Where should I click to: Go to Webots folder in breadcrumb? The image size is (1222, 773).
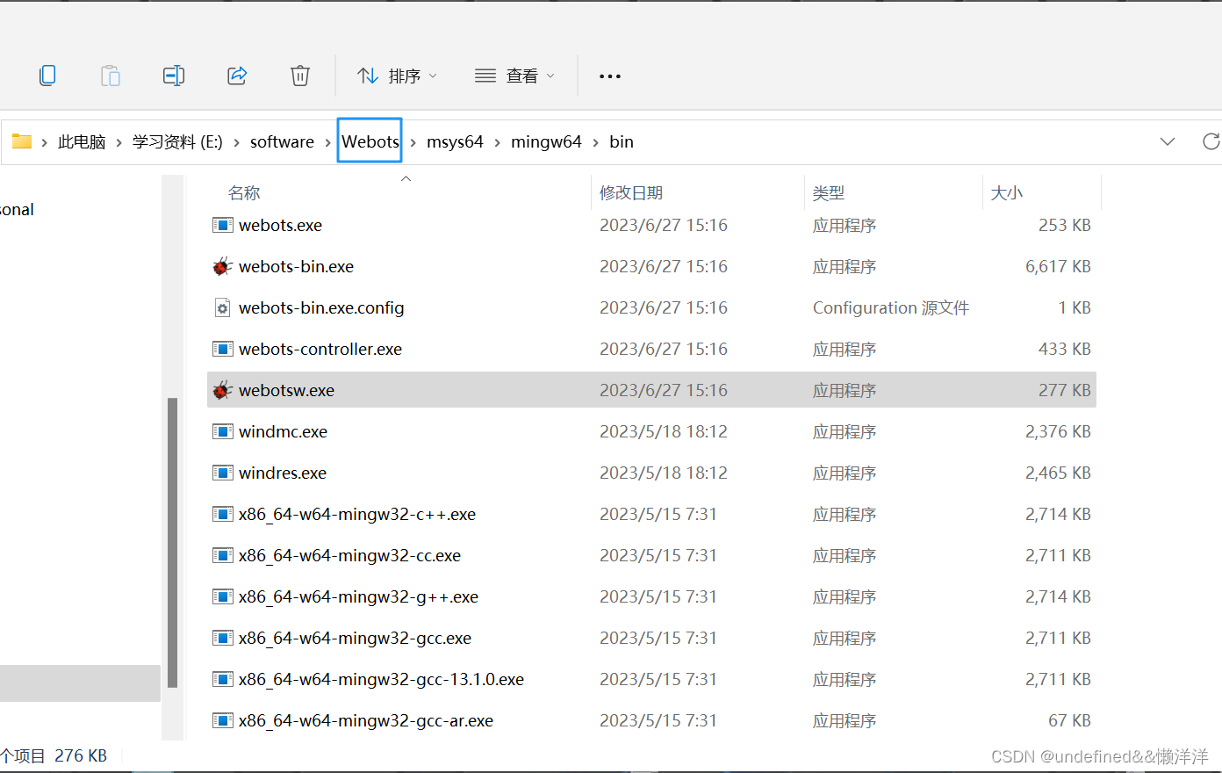pos(370,141)
